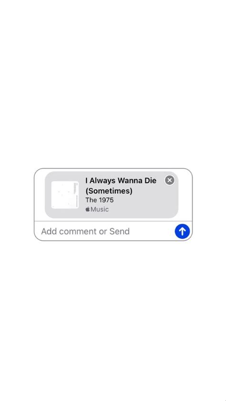Viewport: 226px width, 401px height.
Task: Click the white up arrow inside blue circle
Action: [x=182, y=231]
